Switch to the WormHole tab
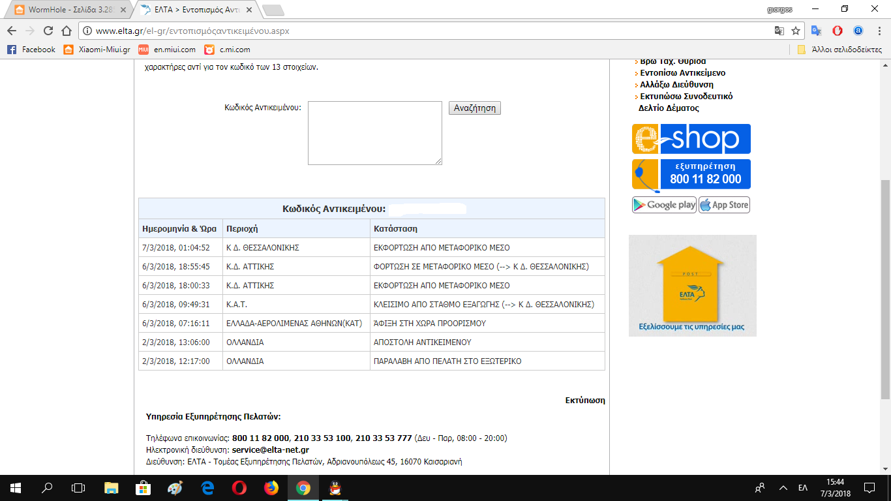The image size is (891, 501). [x=68, y=10]
